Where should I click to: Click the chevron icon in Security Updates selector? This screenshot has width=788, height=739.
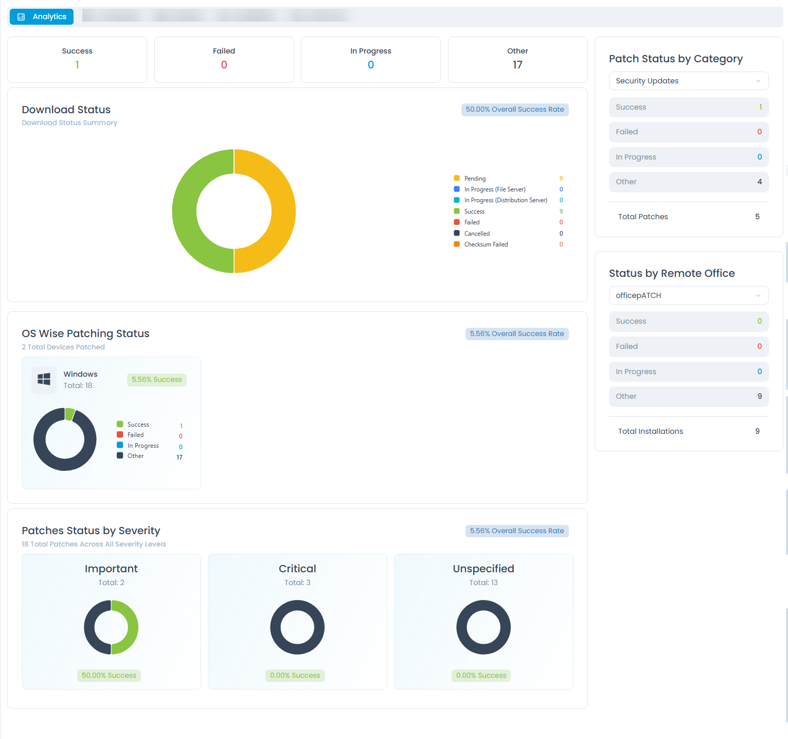[758, 81]
